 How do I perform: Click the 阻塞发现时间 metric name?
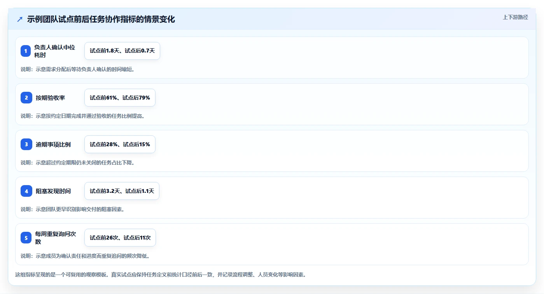53,191
